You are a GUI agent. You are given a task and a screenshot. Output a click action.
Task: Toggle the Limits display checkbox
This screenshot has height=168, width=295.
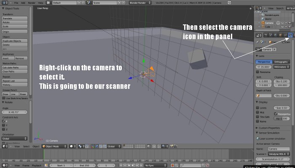coord(257,108)
